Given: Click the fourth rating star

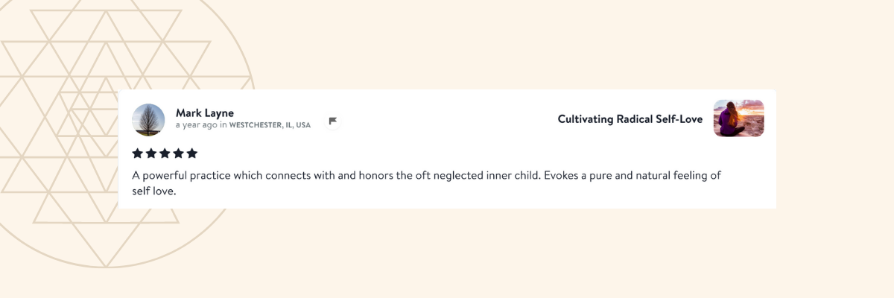Looking at the screenshot, I should coord(178,153).
